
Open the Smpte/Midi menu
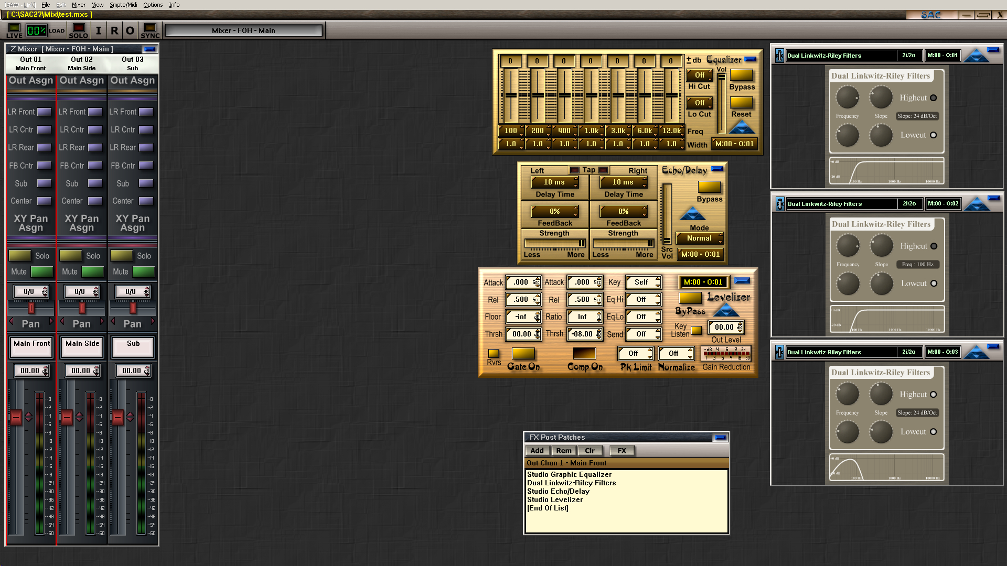123,5
